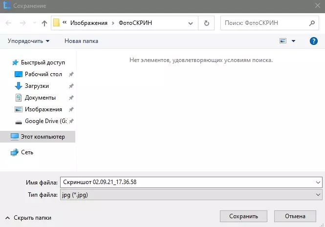Screen dimensions: 325x227
Task: Go forward with the right arrow
Action: tap(22, 23)
